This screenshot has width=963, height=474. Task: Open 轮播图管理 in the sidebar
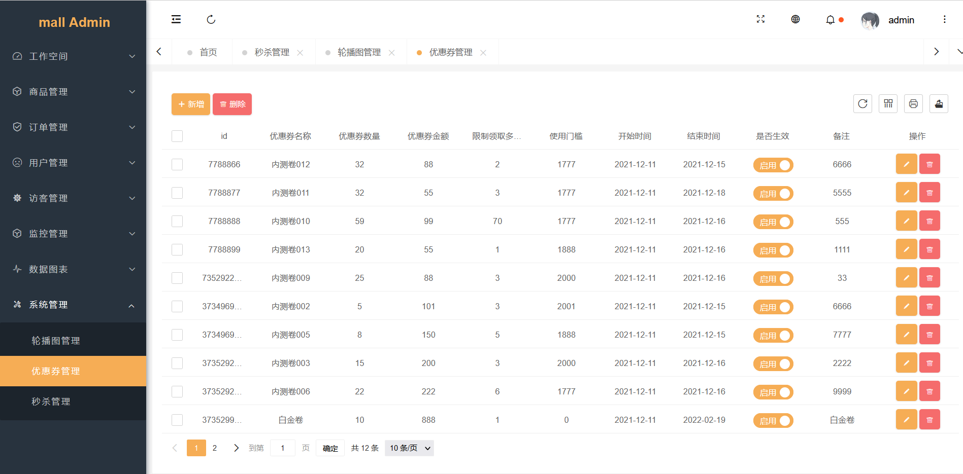pyautogui.click(x=73, y=341)
